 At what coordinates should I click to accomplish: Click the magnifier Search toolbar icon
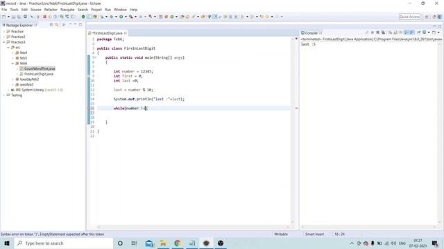point(61,17)
